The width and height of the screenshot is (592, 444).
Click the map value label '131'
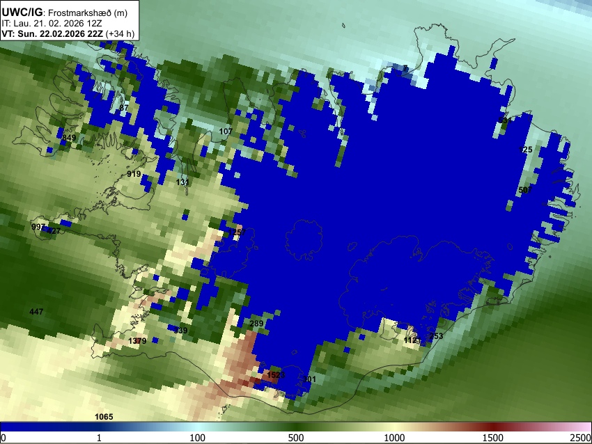pos(182,182)
